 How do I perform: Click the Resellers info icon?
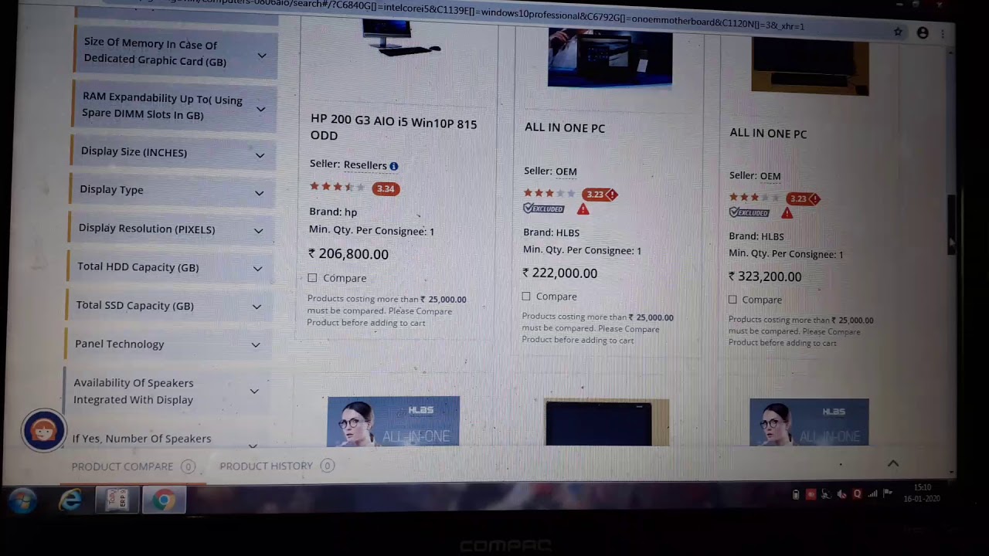394,166
